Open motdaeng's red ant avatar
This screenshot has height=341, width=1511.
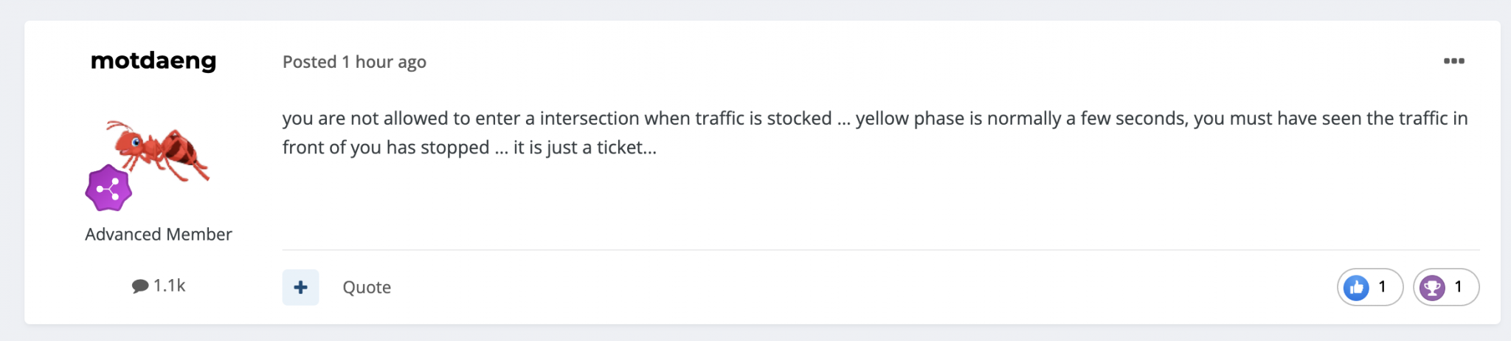pos(158,151)
